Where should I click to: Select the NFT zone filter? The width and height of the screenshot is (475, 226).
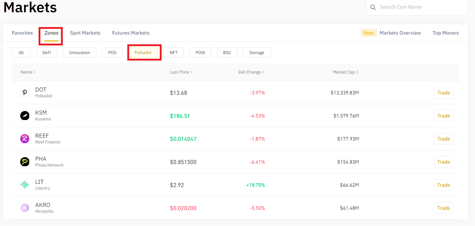click(173, 53)
